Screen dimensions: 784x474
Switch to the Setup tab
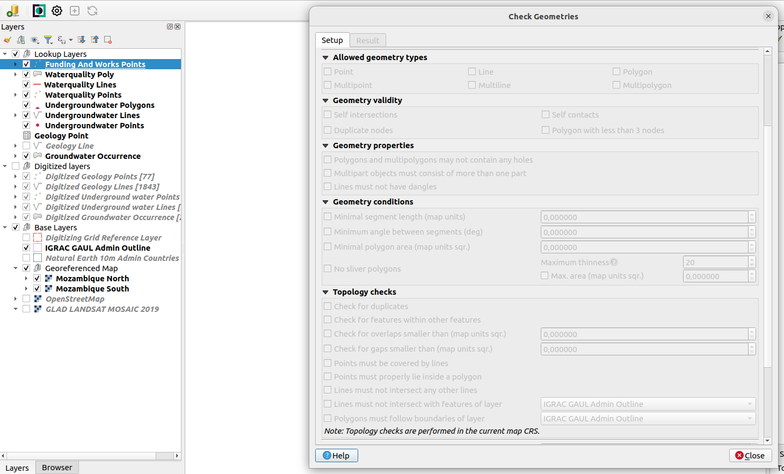tap(332, 40)
